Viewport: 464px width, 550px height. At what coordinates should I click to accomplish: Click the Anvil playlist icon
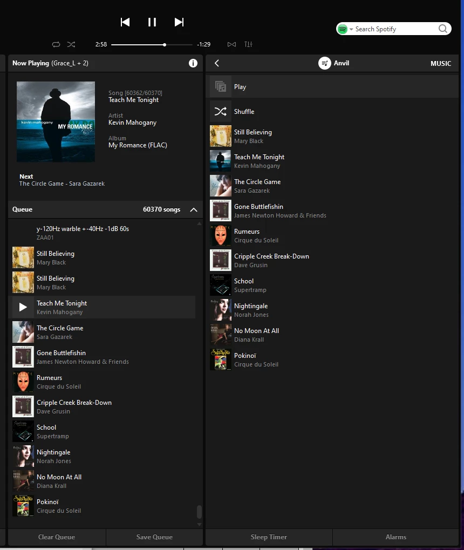pyautogui.click(x=324, y=63)
